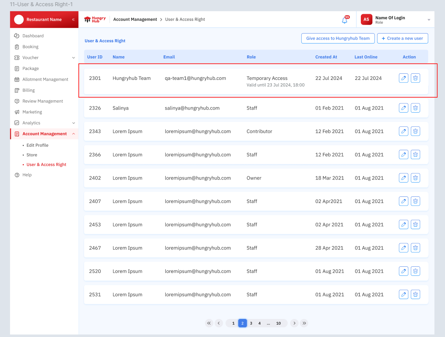Click Create a new user button

402,38
